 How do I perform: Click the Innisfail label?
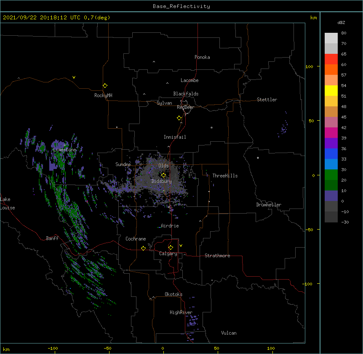point(175,137)
